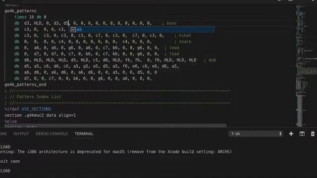Open the terminal selector '1: sh' dropdown
Viewport: 317px width, 178px height.
[256, 134]
